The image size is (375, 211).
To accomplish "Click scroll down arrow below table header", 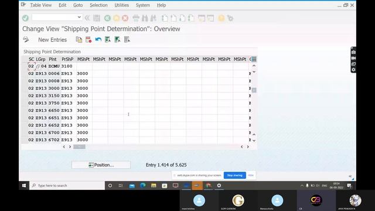I will (254, 72).
